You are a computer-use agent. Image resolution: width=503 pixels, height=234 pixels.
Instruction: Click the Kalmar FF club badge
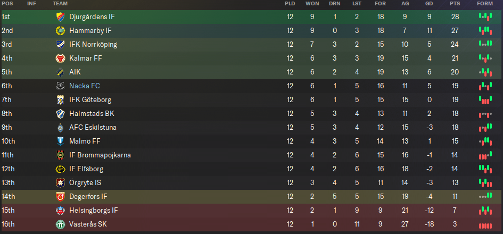(60, 59)
